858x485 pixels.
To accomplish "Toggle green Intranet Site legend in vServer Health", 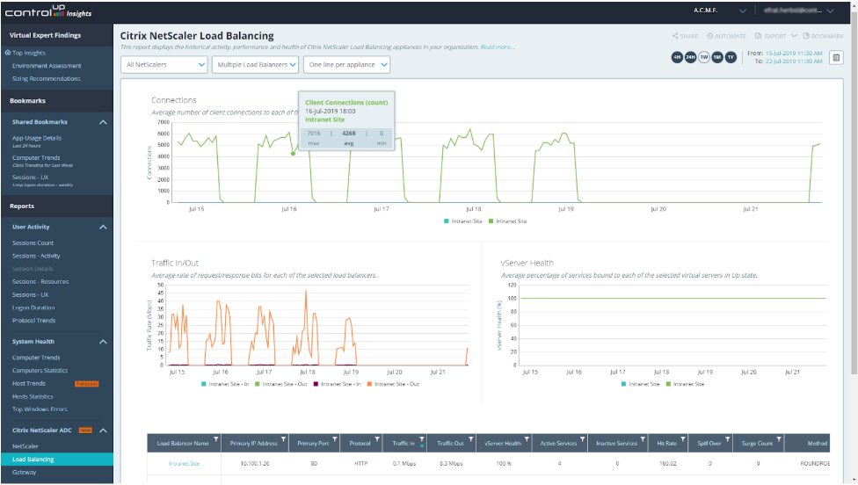I will (x=685, y=384).
